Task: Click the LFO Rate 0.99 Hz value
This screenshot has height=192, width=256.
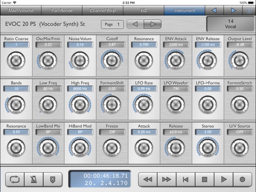Action: [x=144, y=89]
